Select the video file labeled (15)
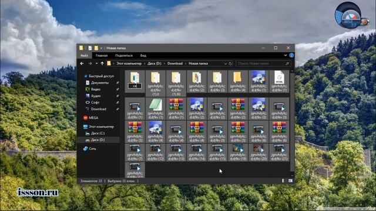 tap(217, 152)
